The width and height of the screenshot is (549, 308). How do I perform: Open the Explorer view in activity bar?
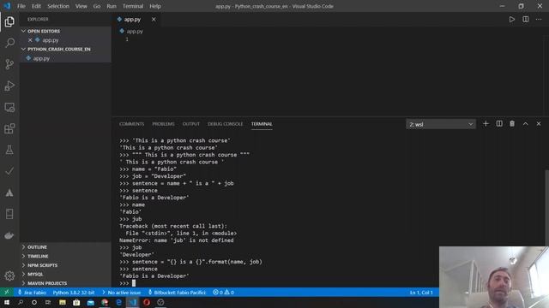pyautogui.click(x=9, y=21)
